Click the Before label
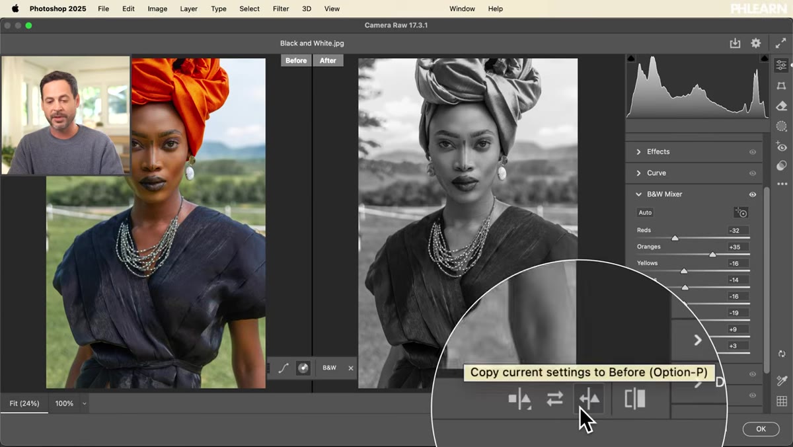 (296, 60)
